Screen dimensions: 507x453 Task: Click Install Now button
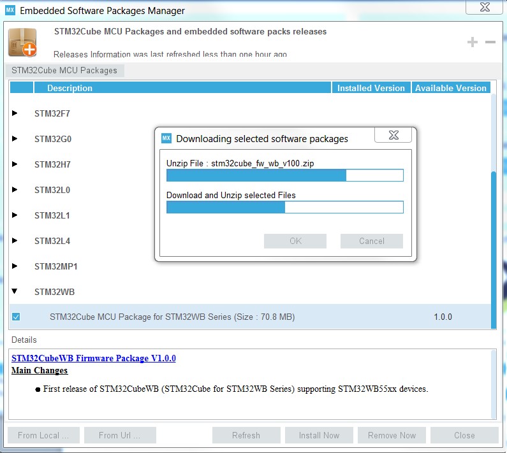tap(319, 436)
